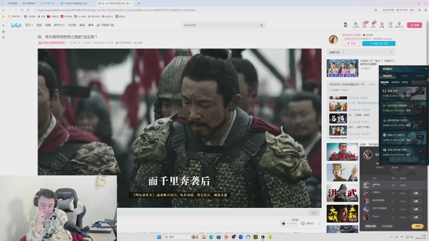This screenshot has height=241, width=429.
Task: Click 下载客户端 download client link
Action: [x=105, y=25]
